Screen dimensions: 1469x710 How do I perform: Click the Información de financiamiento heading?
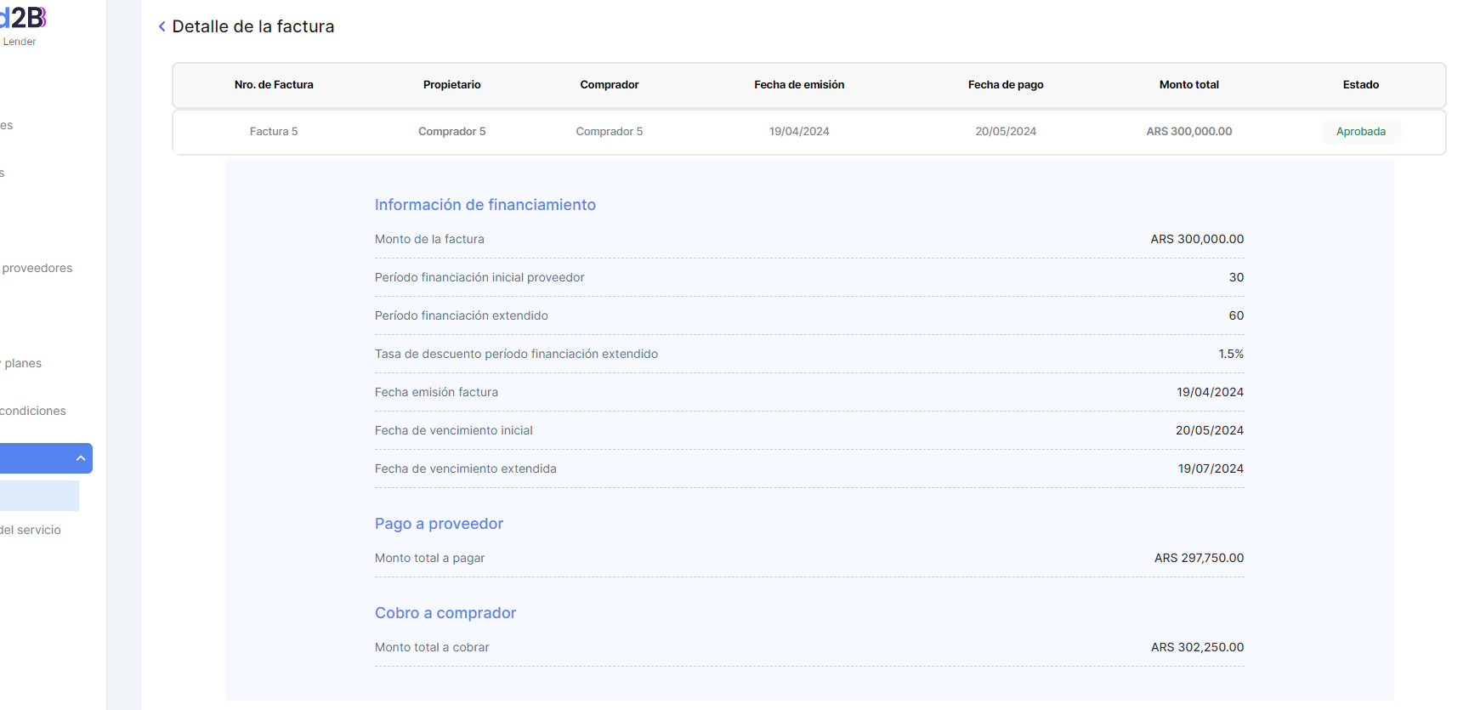tap(485, 205)
